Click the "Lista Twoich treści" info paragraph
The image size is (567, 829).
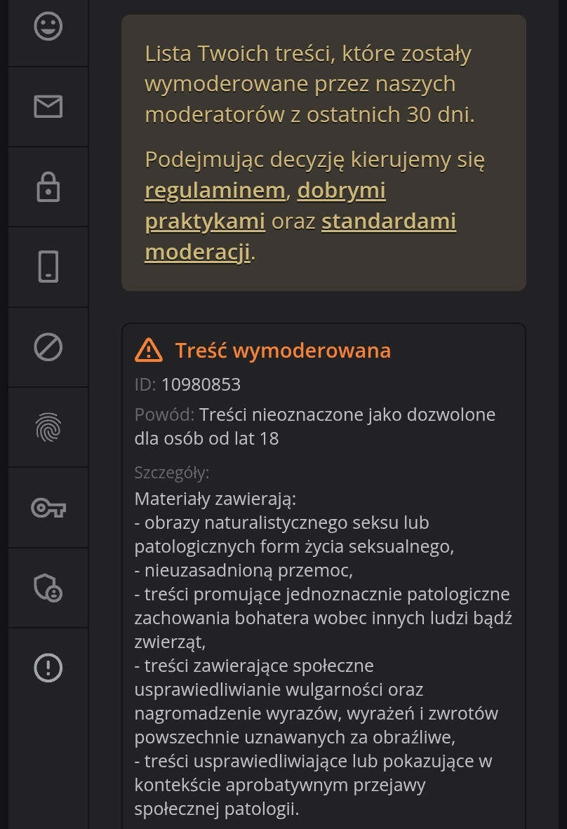pos(309,83)
